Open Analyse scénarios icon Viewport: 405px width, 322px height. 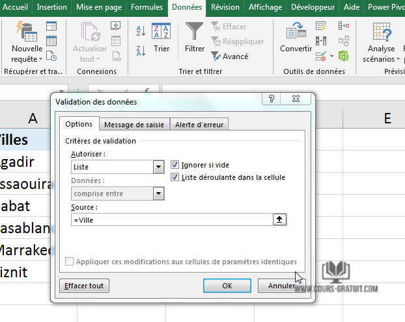381,31
